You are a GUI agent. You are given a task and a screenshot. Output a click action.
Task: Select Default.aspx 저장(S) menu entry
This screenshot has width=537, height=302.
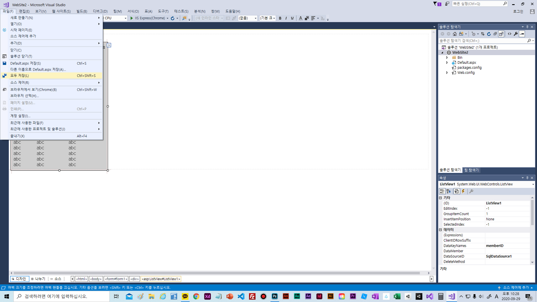click(52, 63)
